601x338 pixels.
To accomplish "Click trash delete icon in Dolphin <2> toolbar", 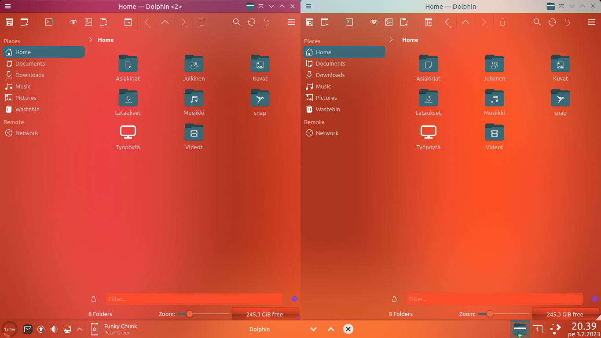I will point(202,22).
